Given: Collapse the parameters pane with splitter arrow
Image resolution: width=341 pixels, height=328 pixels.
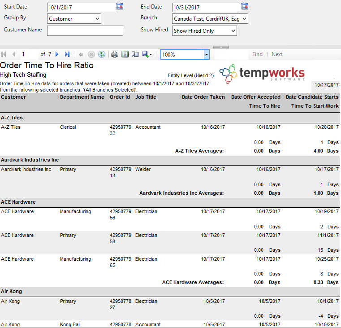Looking at the screenshot, I should point(220,47).
